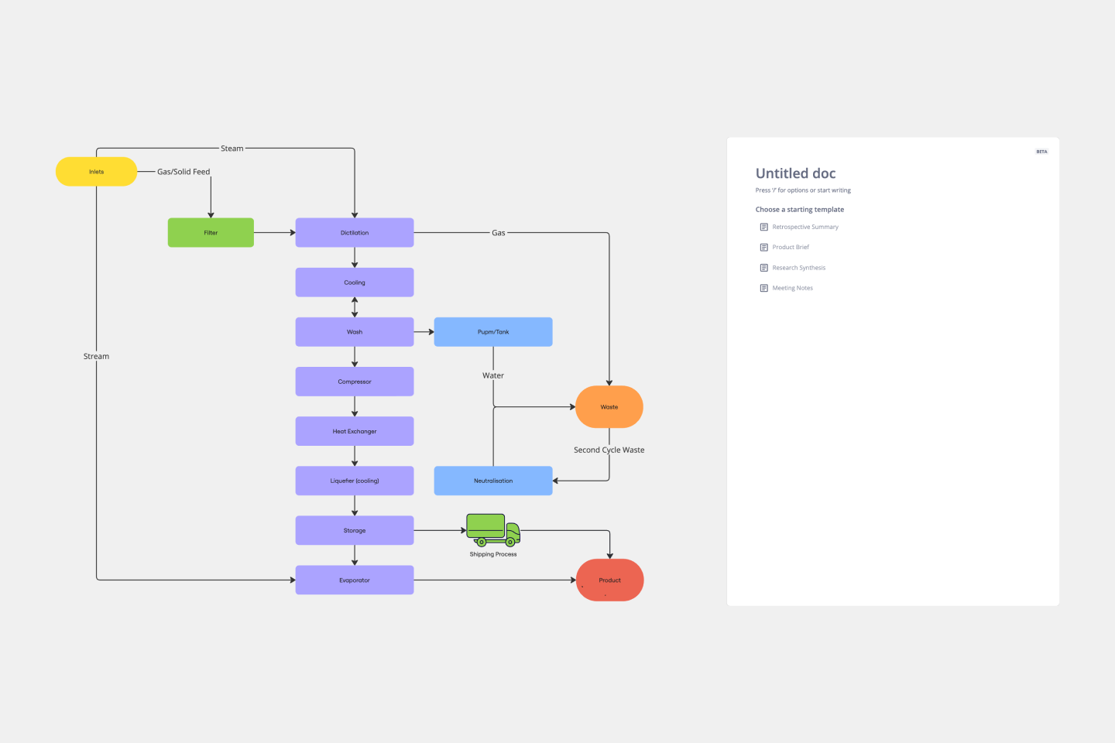Click the Retrospective Summary document icon
The width and height of the screenshot is (1115, 743).
(x=764, y=227)
